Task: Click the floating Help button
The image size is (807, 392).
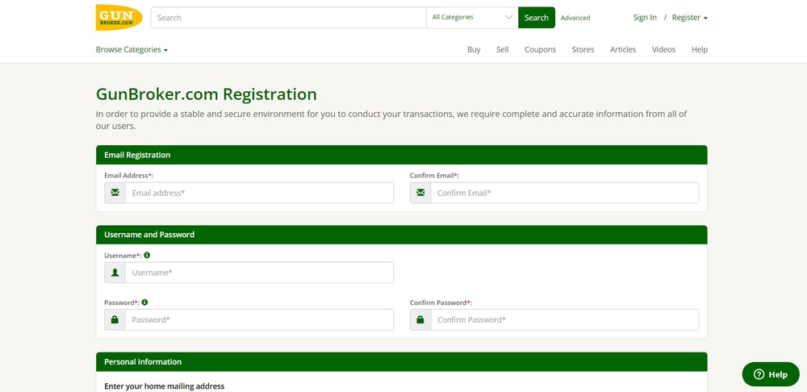Action: point(770,374)
